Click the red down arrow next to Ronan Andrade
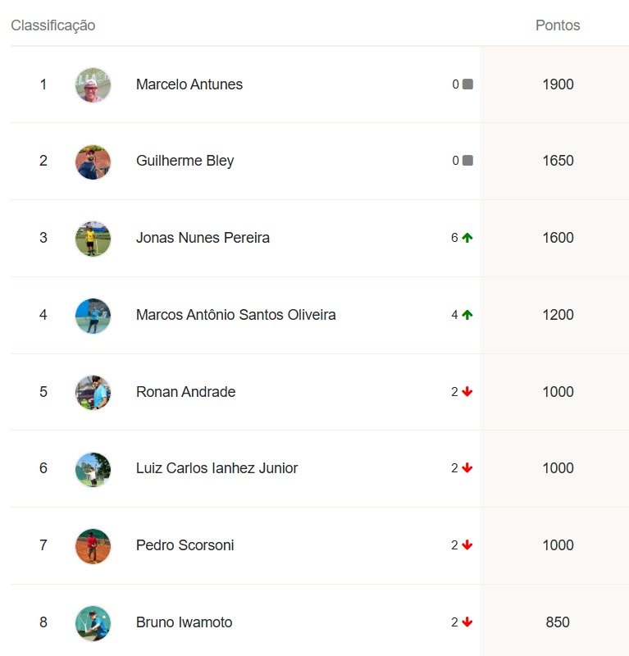Viewport: 629px width, 656px height. [x=467, y=392]
